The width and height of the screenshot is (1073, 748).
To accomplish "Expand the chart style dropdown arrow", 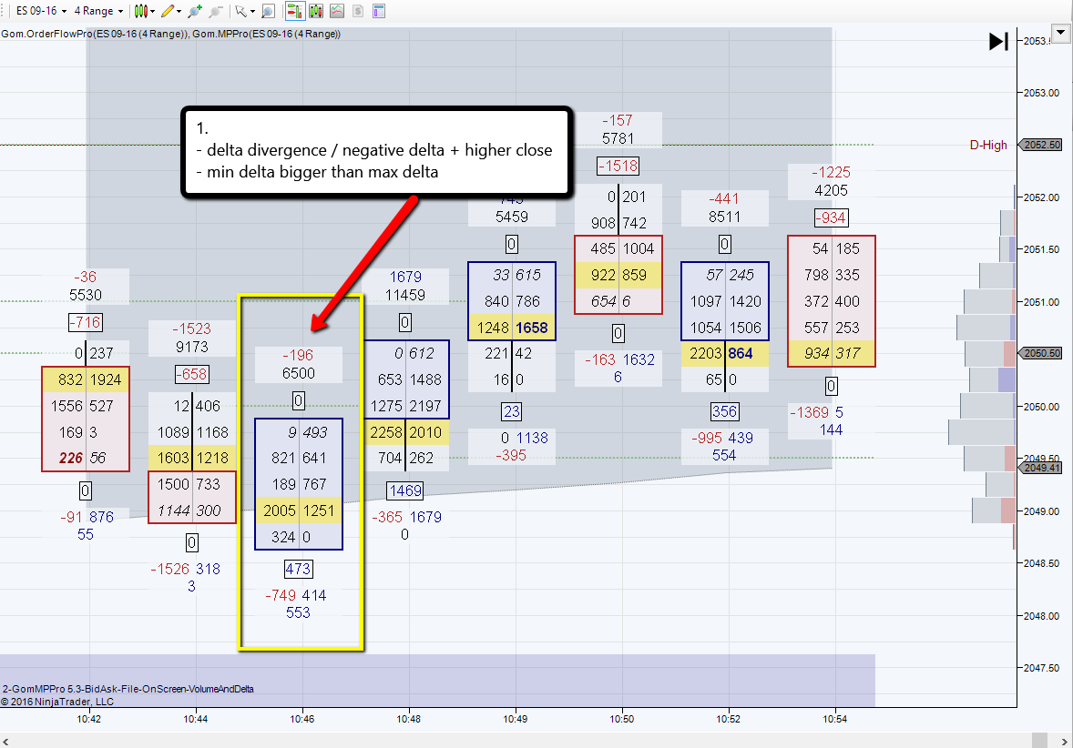I will tap(152, 11).
